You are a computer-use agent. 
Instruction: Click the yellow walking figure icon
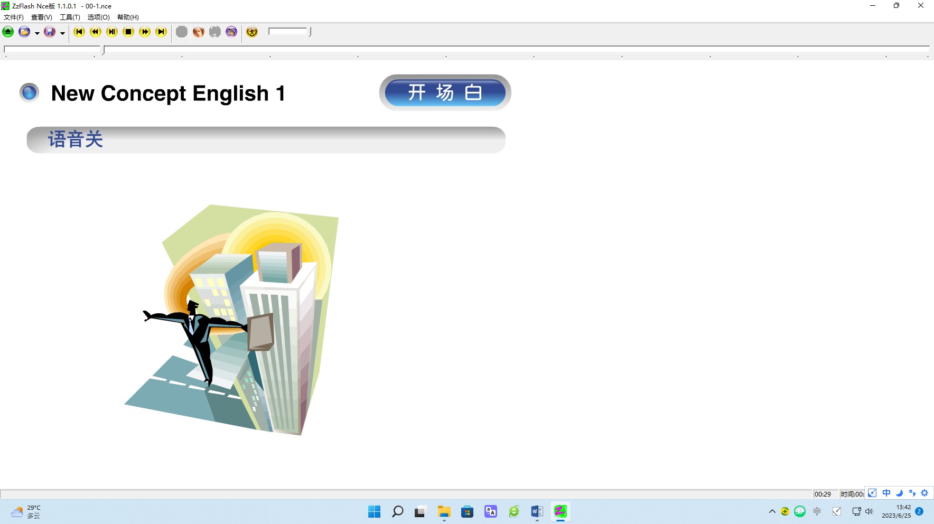(x=252, y=32)
